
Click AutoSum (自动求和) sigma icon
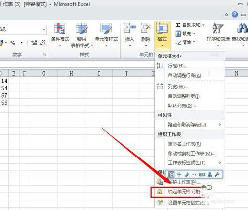pos(178,25)
